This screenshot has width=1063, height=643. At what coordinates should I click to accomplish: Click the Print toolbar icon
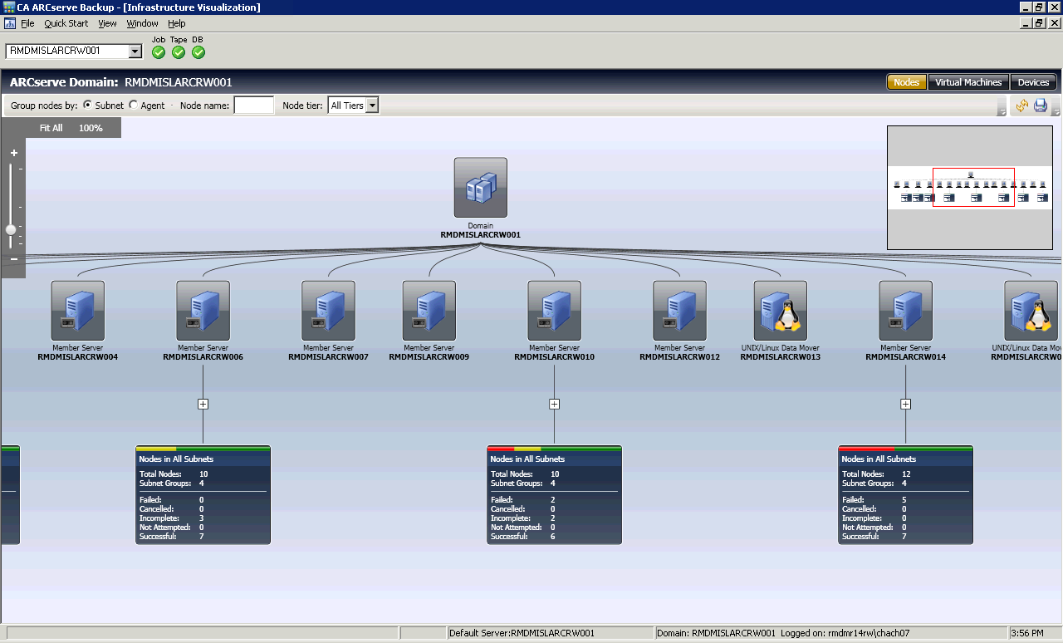click(x=1039, y=106)
